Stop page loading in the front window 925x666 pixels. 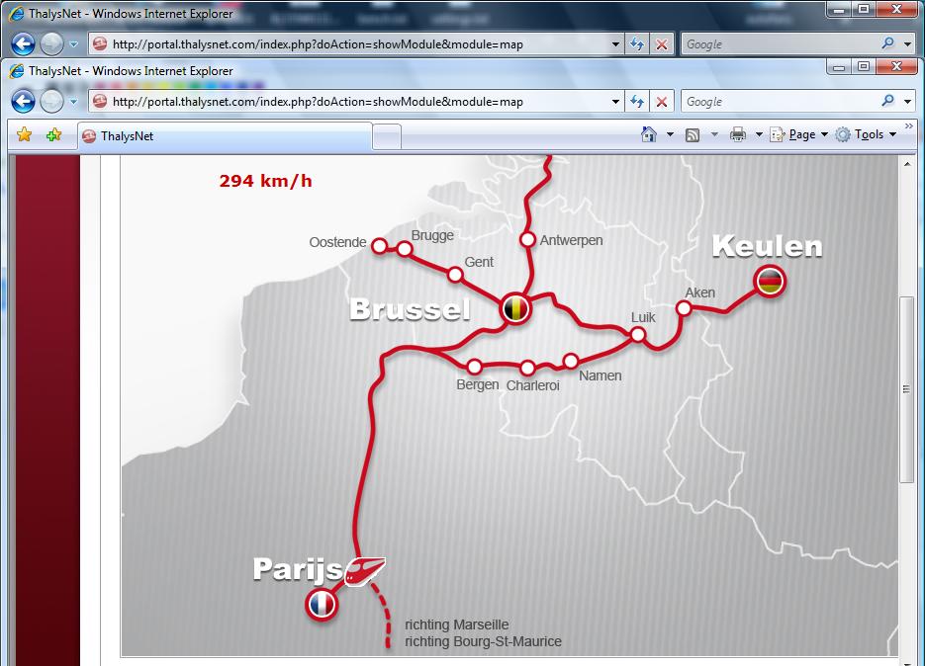coord(662,102)
